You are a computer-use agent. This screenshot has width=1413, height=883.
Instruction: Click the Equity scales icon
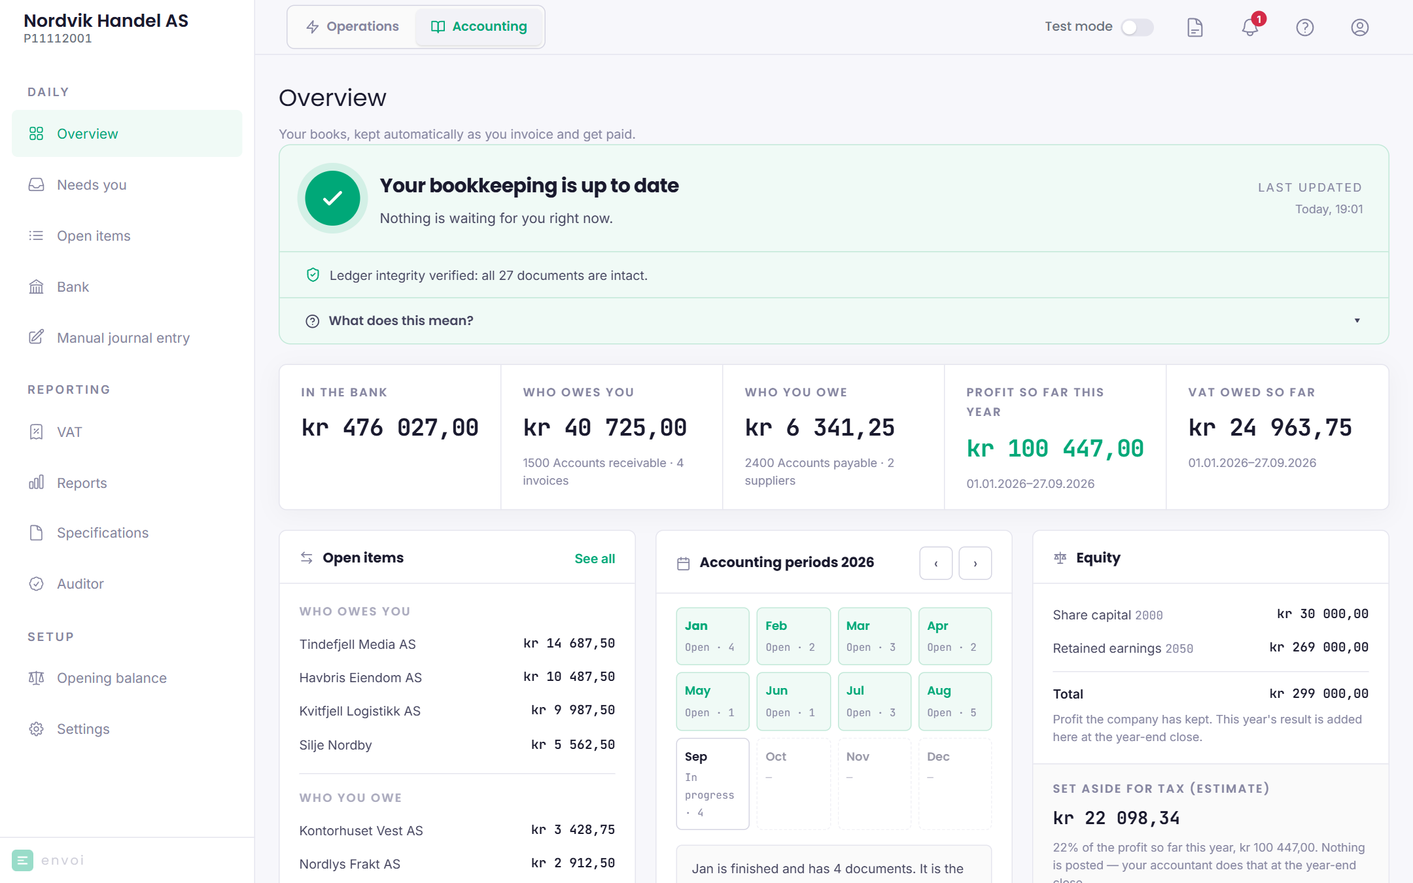pyautogui.click(x=1060, y=558)
